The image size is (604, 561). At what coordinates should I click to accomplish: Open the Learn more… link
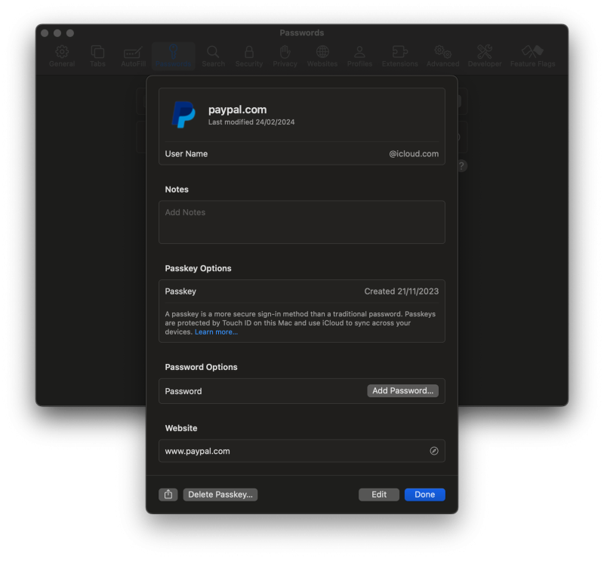coord(216,332)
